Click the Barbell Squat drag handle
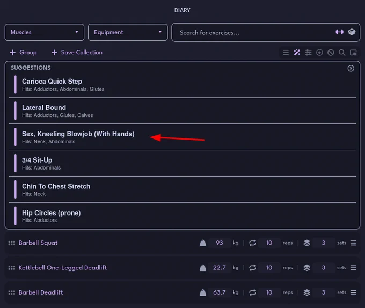This screenshot has width=365, height=308. click(x=12, y=243)
